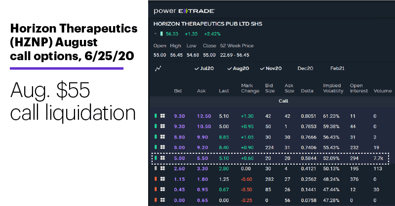Screen dimensions: 395x206
Task: Uncheck the Aug20 expiration
Action: tap(238, 69)
